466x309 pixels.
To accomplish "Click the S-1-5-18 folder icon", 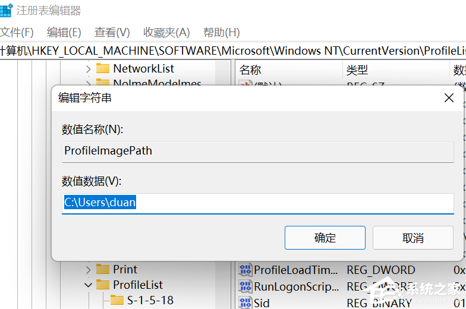I will pos(116,300).
